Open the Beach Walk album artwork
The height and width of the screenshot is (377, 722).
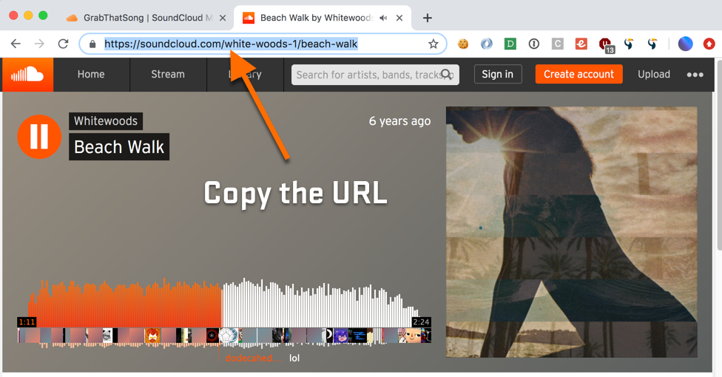click(x=571, y=232)
